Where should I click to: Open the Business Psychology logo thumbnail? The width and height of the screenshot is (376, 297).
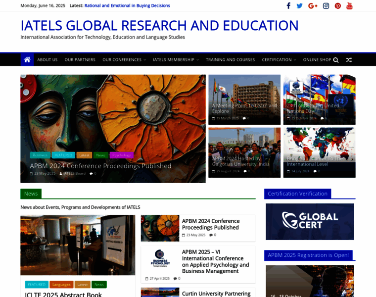160,258
